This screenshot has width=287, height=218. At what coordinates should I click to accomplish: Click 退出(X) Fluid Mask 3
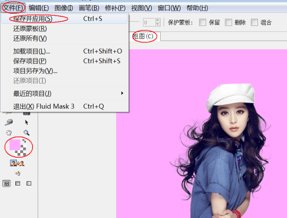tap(44, 106)
